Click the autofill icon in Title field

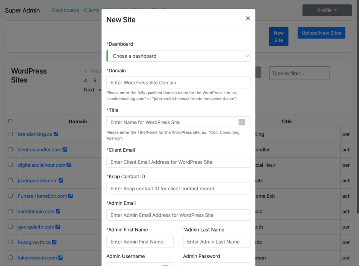pyautogui.click(x=242, y=122)
